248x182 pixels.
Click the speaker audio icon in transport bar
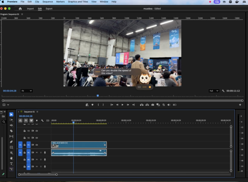coord(169,105)
